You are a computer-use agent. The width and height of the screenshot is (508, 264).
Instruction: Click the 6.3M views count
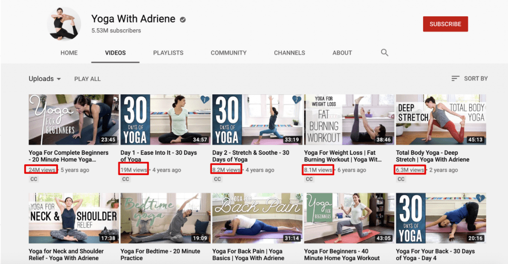coord(410,170)
